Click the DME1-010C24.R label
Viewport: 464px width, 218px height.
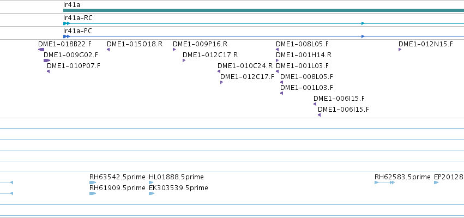pyautogui.click(x=245, y=65)
